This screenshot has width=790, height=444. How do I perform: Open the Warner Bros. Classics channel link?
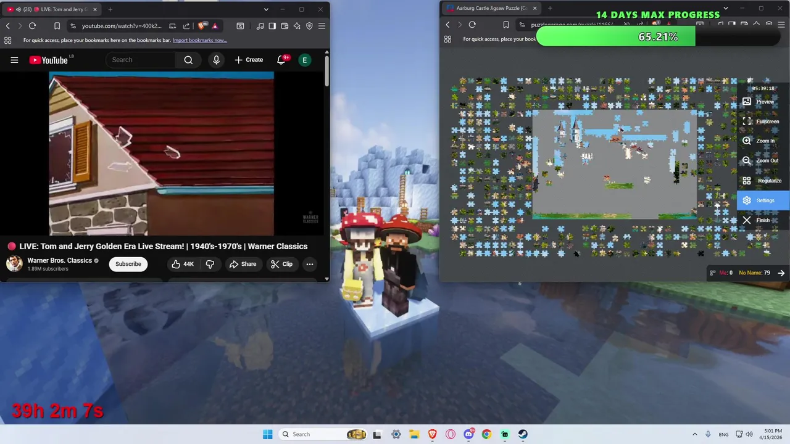[59, 260]
